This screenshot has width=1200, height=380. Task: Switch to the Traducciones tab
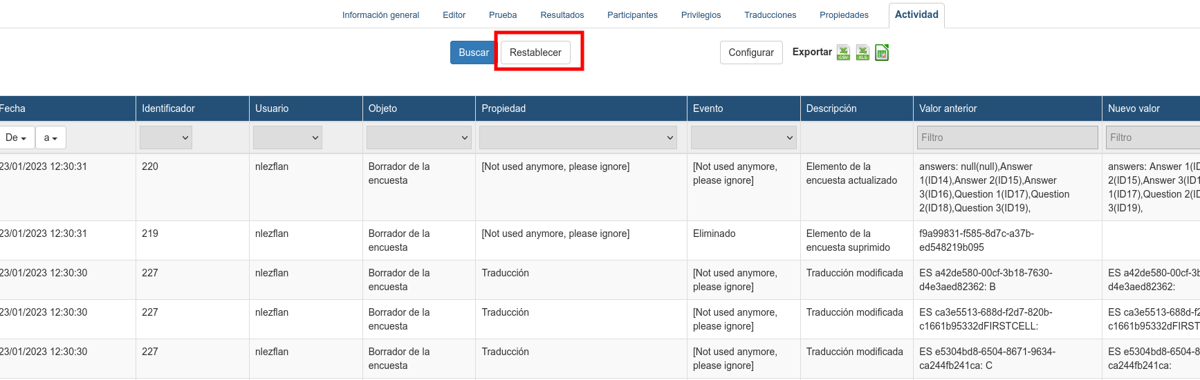[770, 15]
